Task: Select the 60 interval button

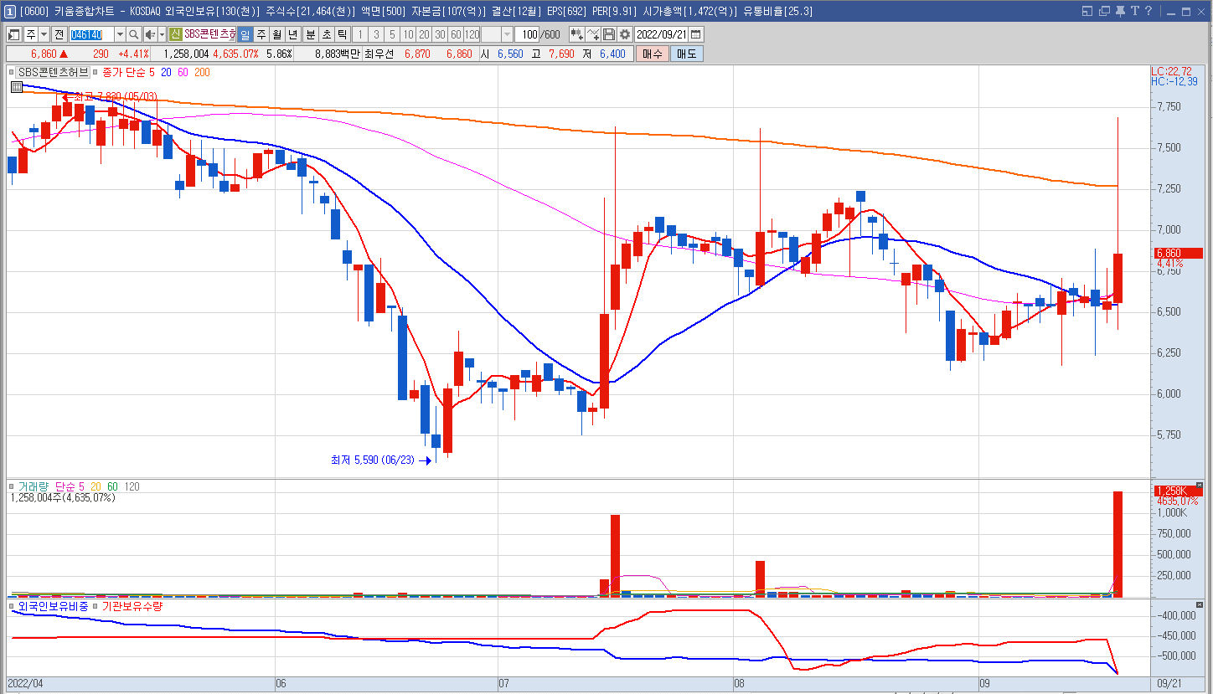Action: point(456,34)
